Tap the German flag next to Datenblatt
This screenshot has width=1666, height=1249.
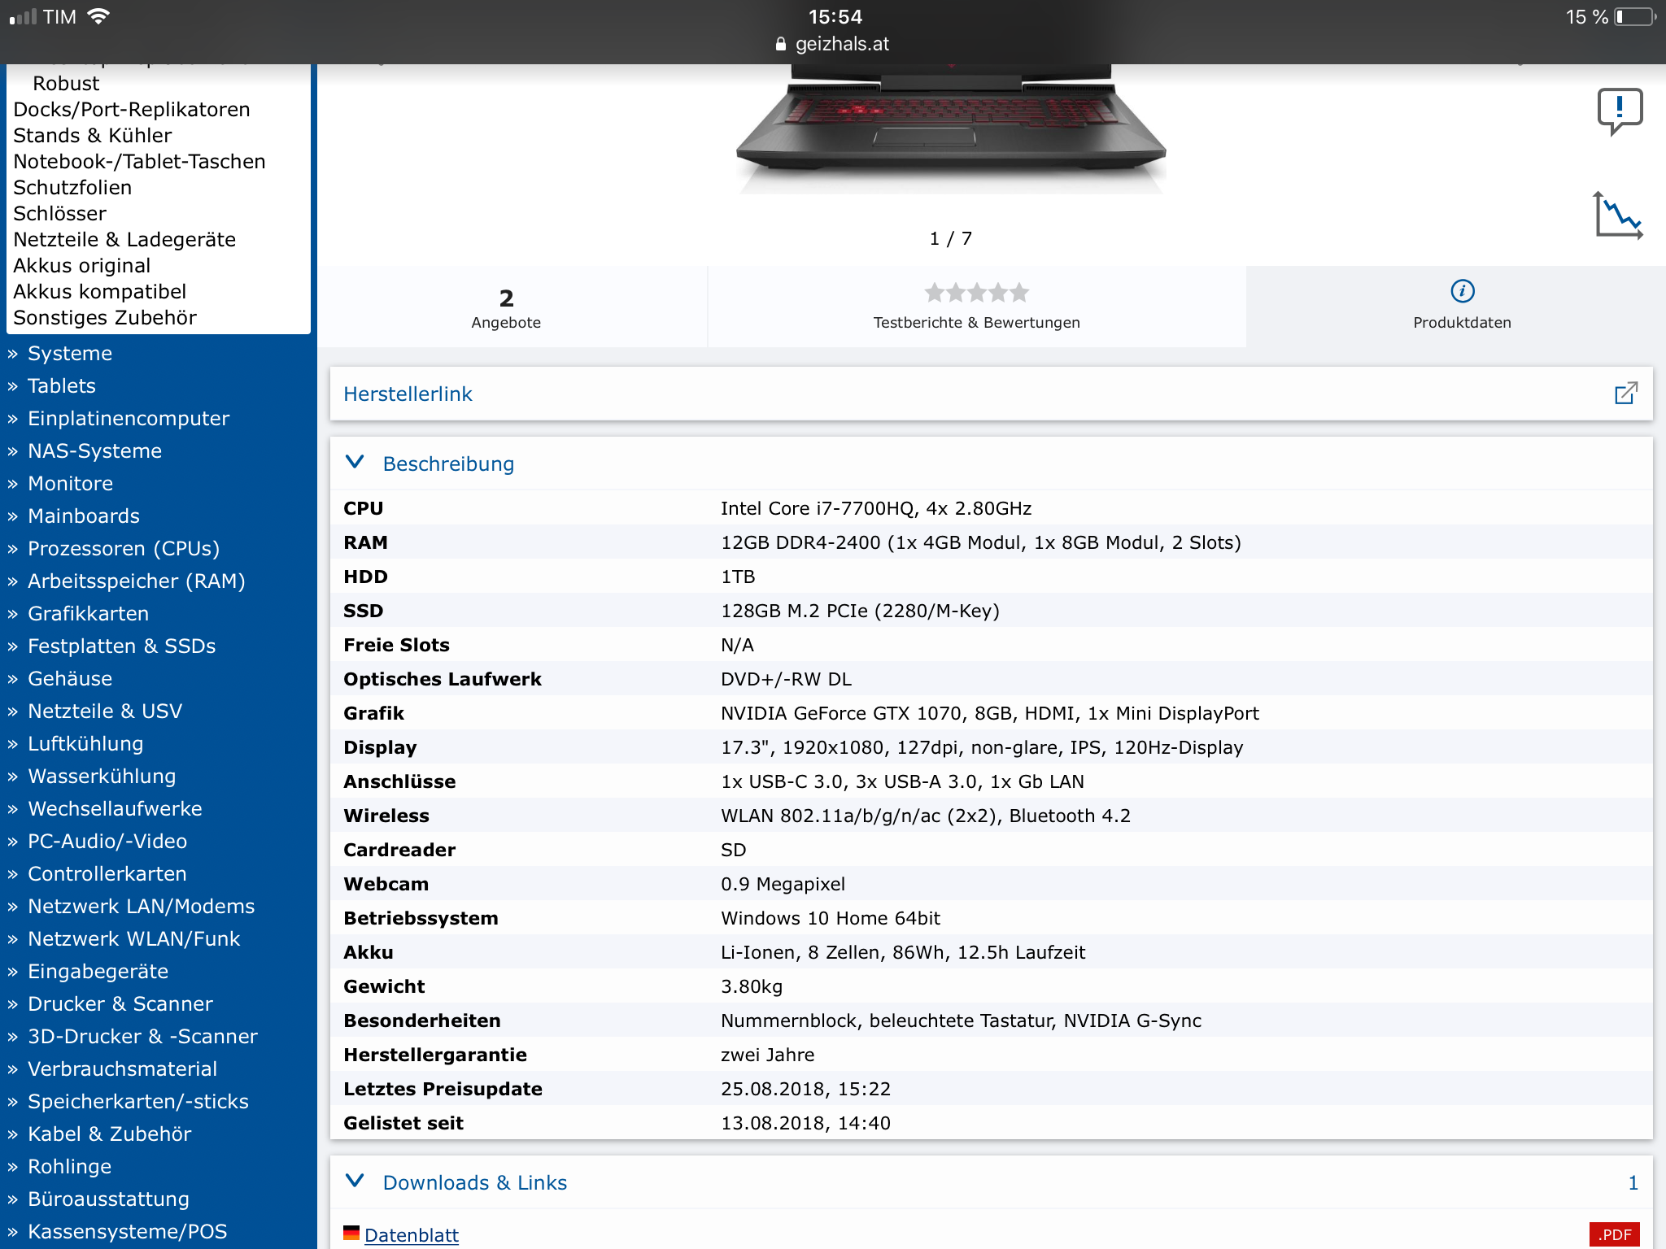(351, 1234)
